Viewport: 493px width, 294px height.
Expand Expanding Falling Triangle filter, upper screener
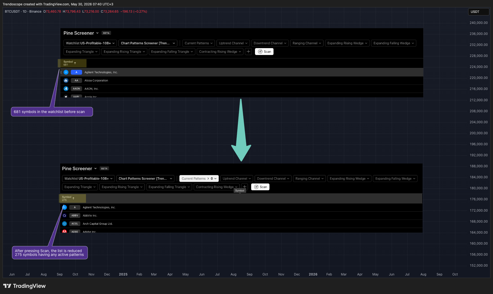click(172, 52)
